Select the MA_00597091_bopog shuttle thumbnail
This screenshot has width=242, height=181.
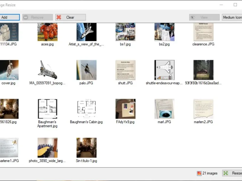(x=47, y=70)
